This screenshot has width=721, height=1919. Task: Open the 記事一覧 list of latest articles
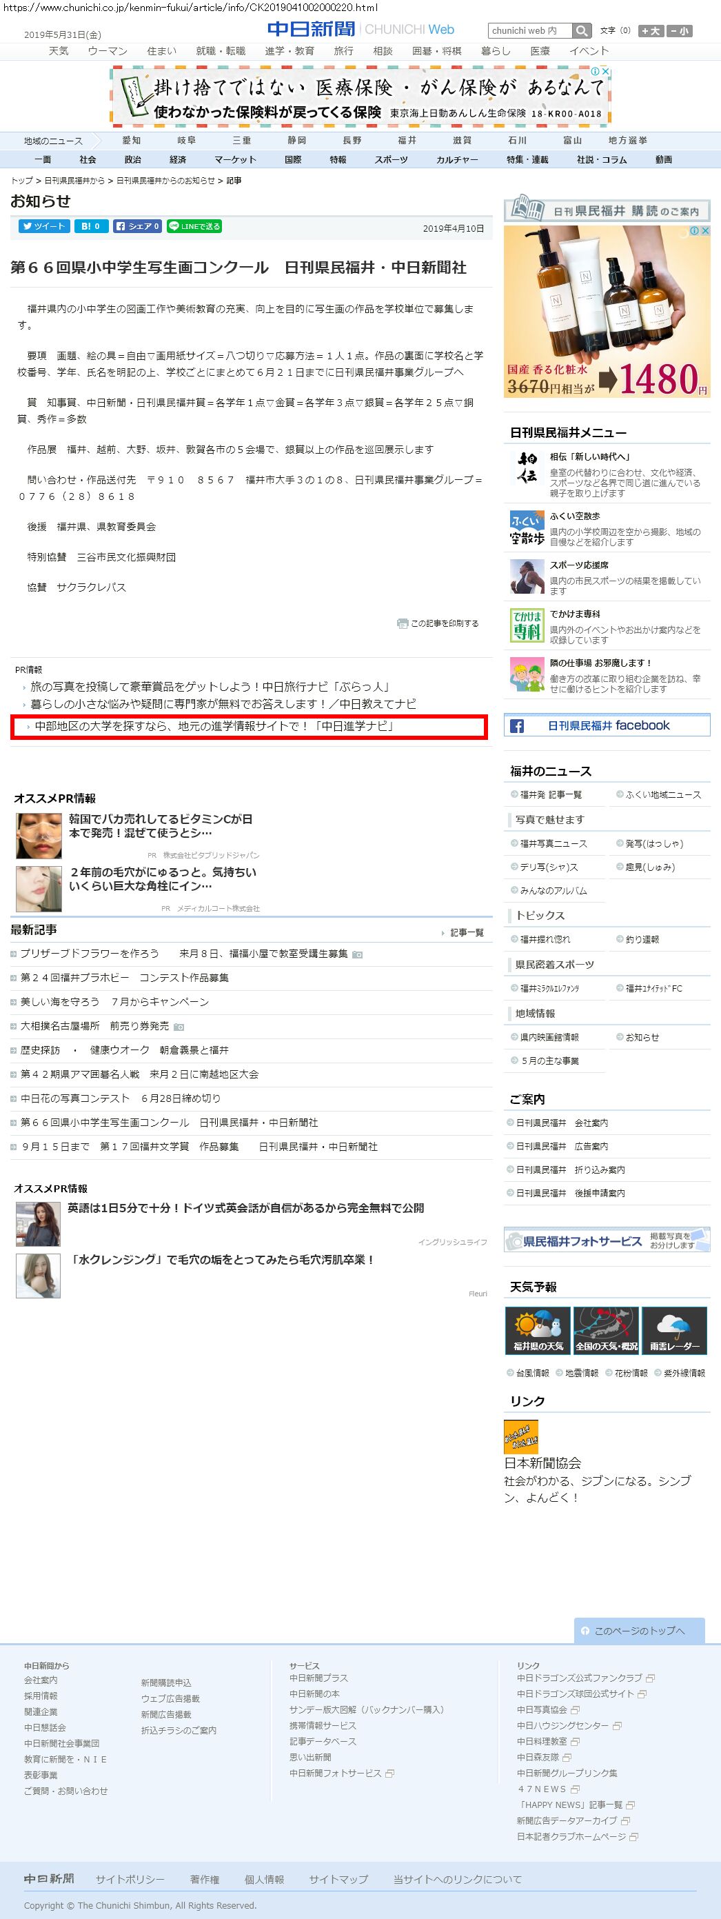466,933
